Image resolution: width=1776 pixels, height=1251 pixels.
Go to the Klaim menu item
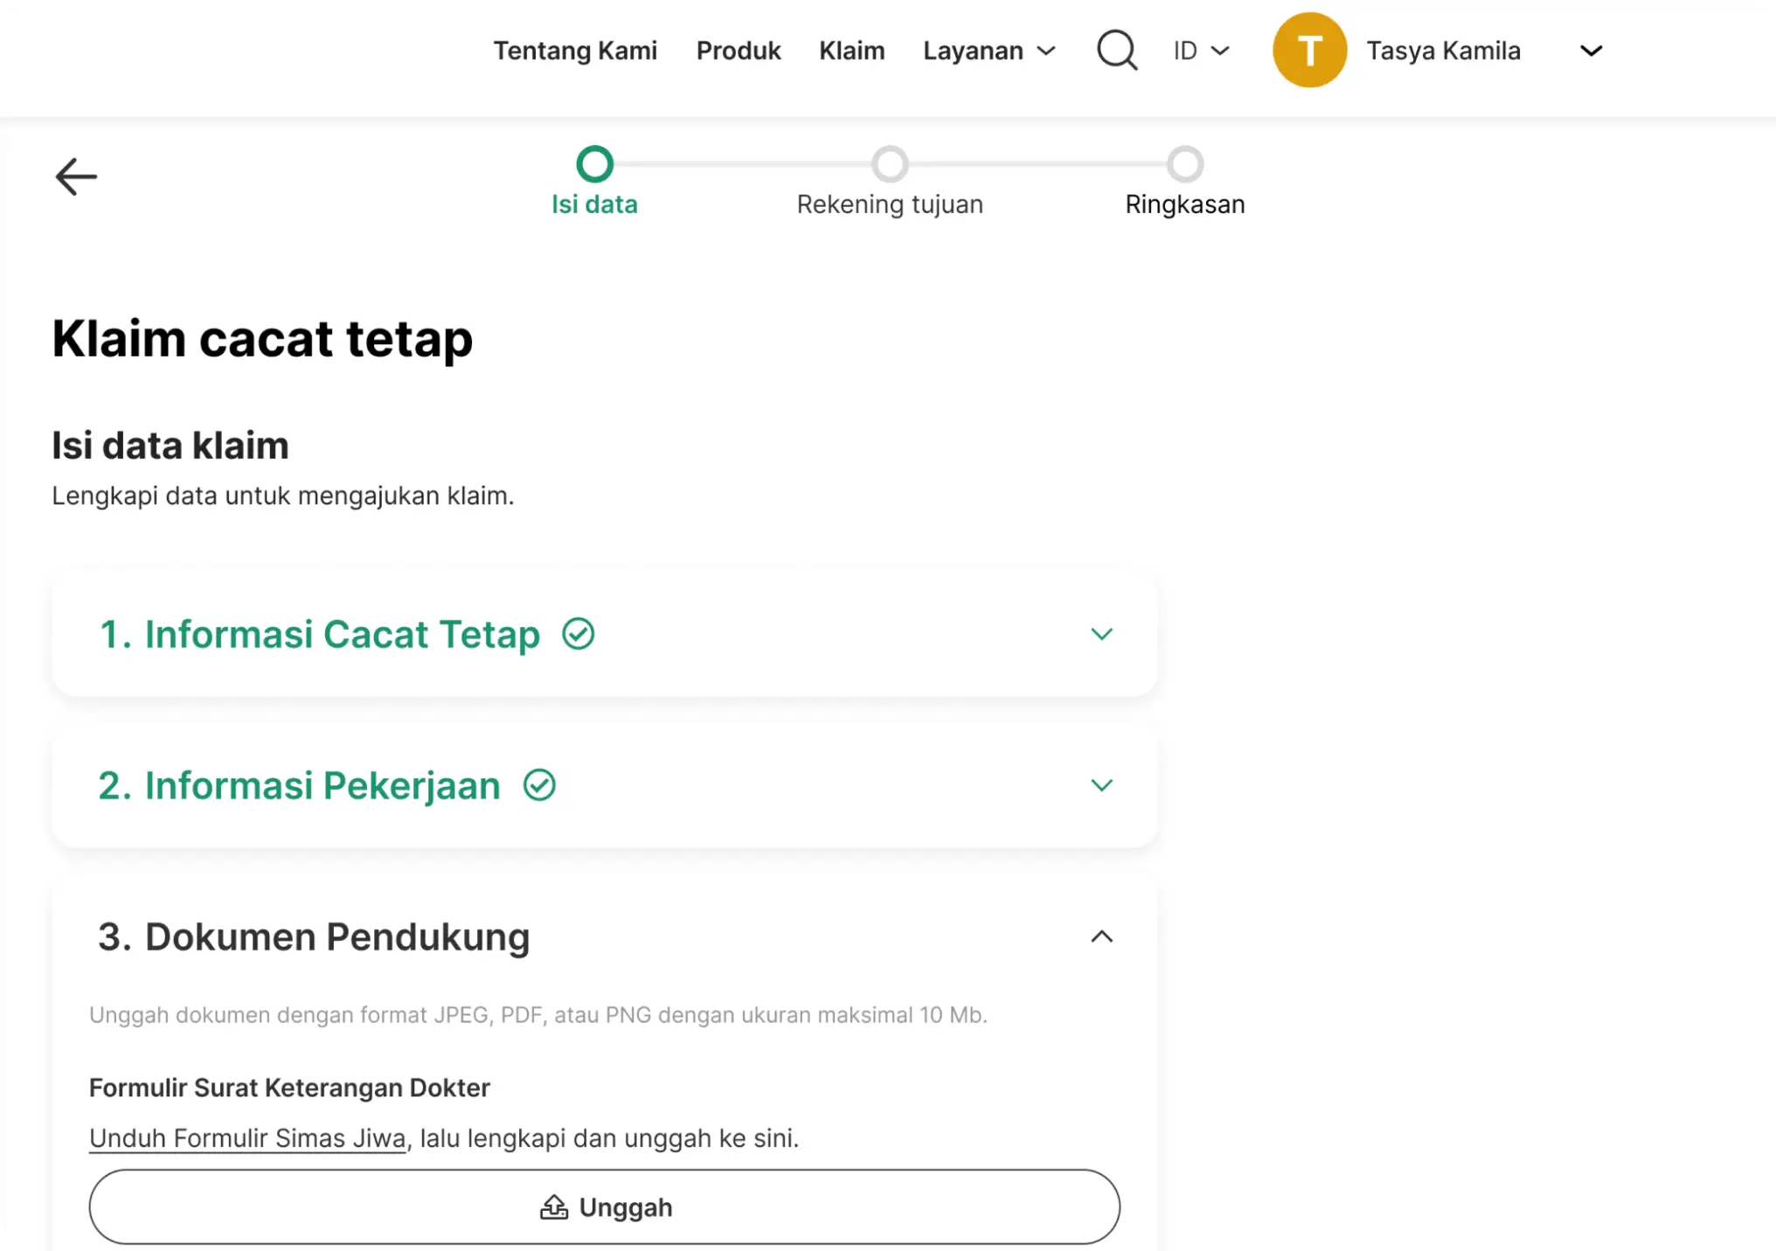[x=852, y=51]
